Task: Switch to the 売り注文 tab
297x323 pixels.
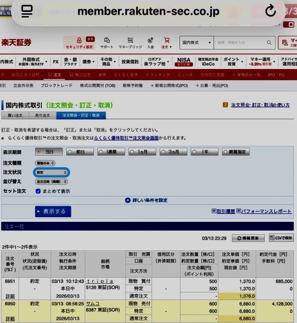Action: [x=42, y=115]
